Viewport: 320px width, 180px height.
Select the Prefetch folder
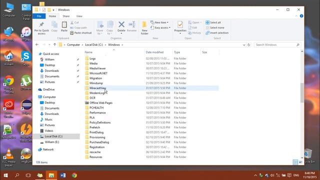pyautogui.click(x=94, y=127)
